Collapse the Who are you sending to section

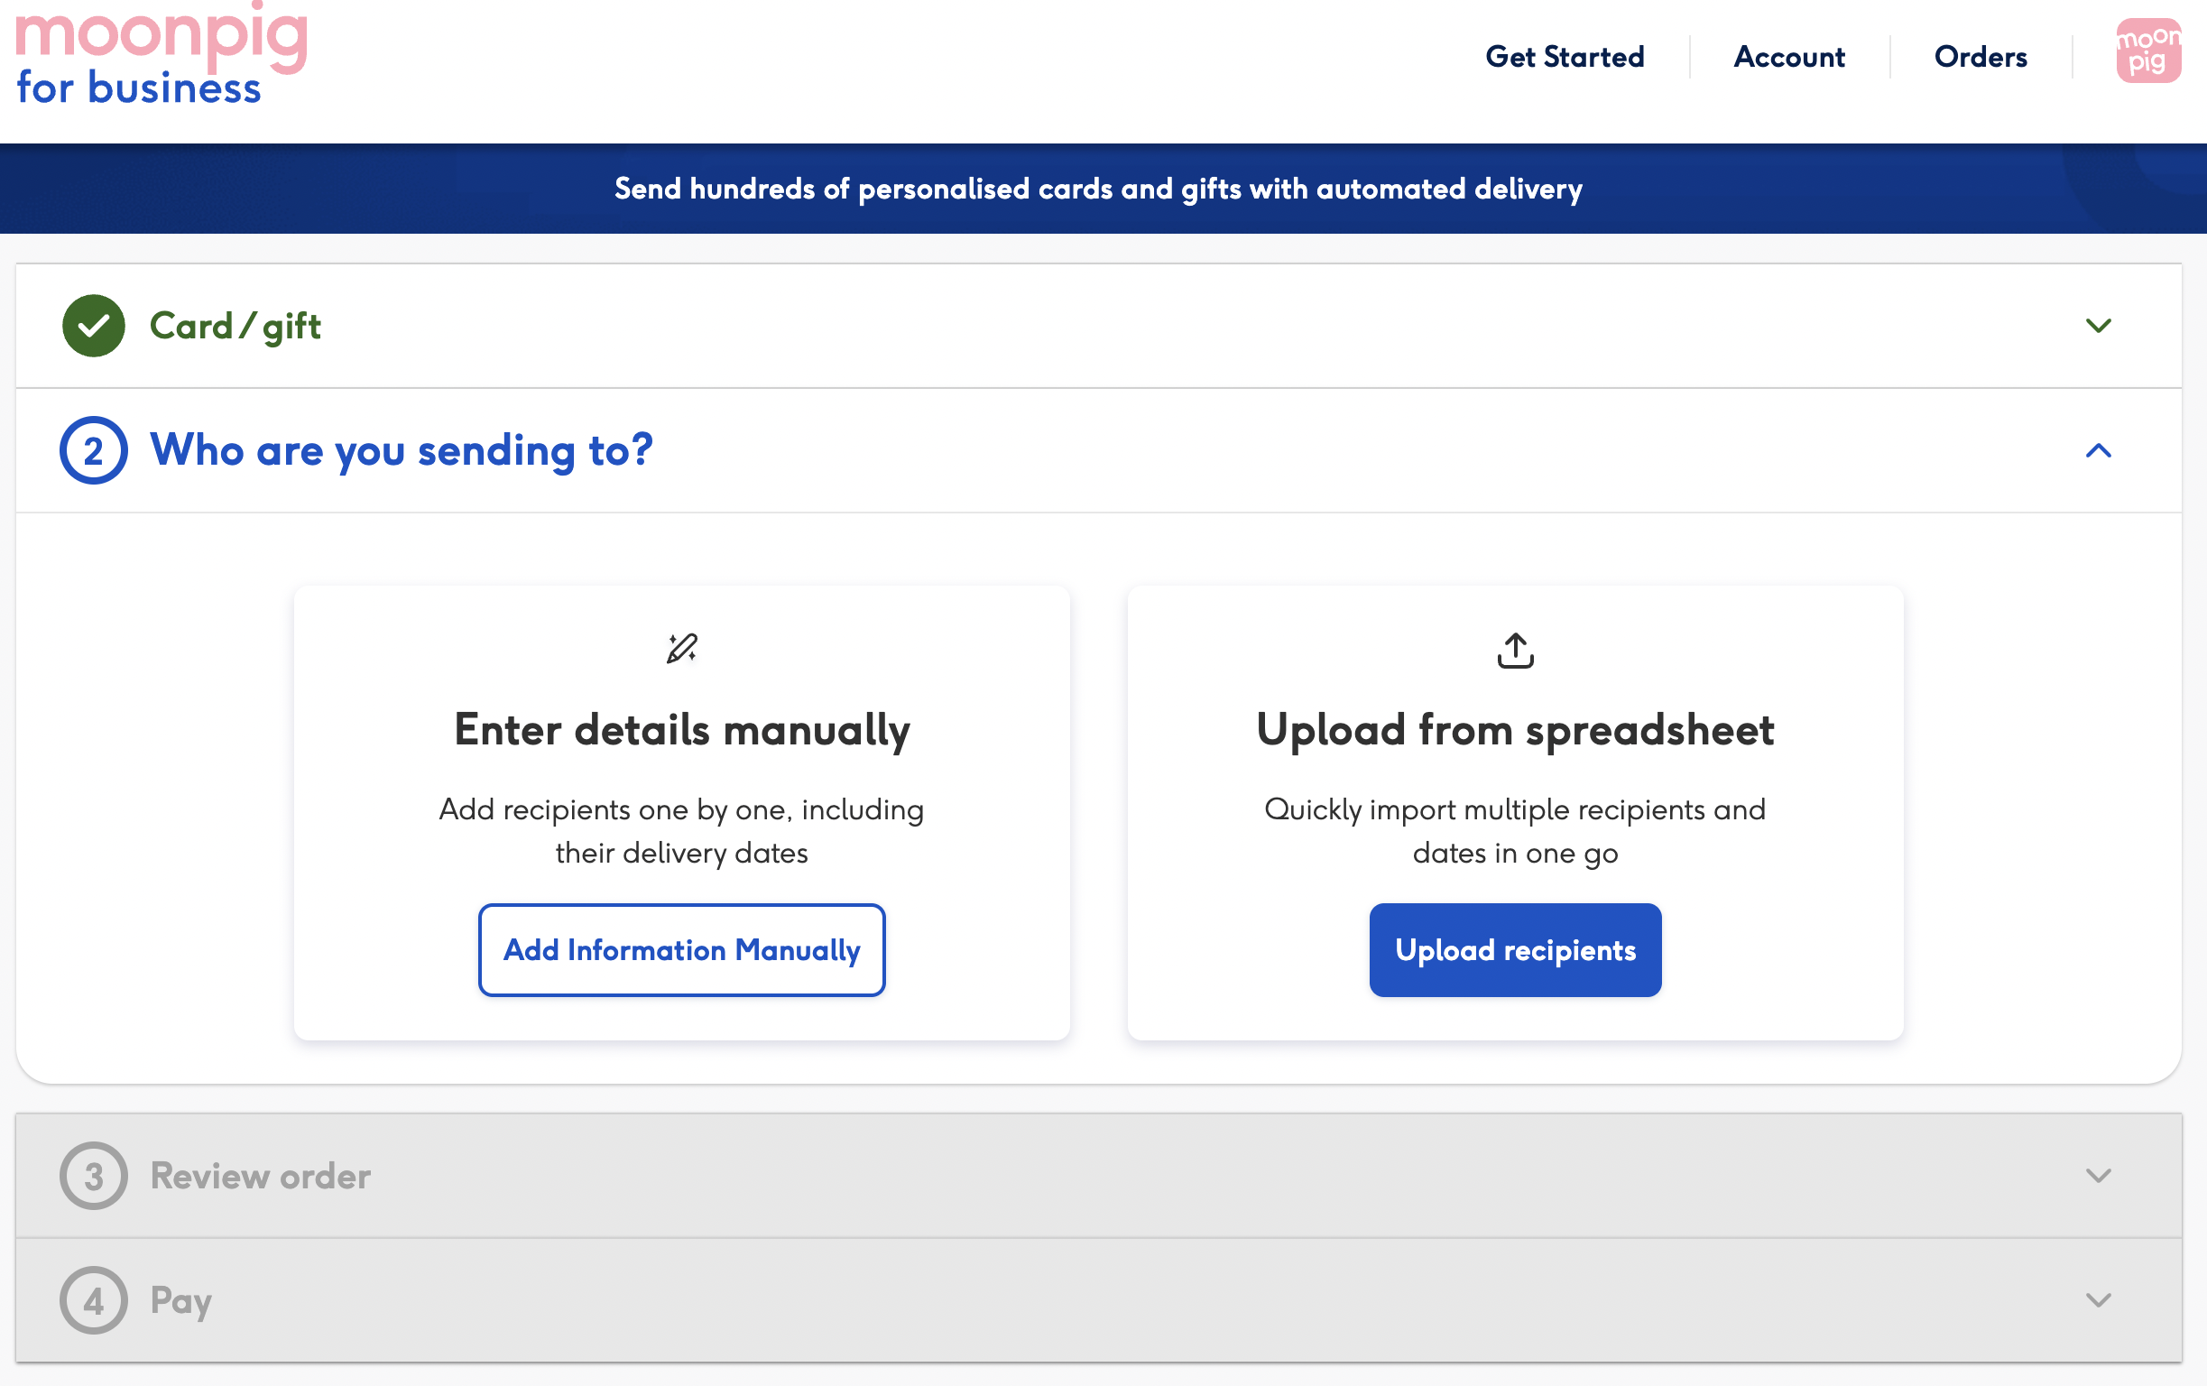[x=2098, y=450]
